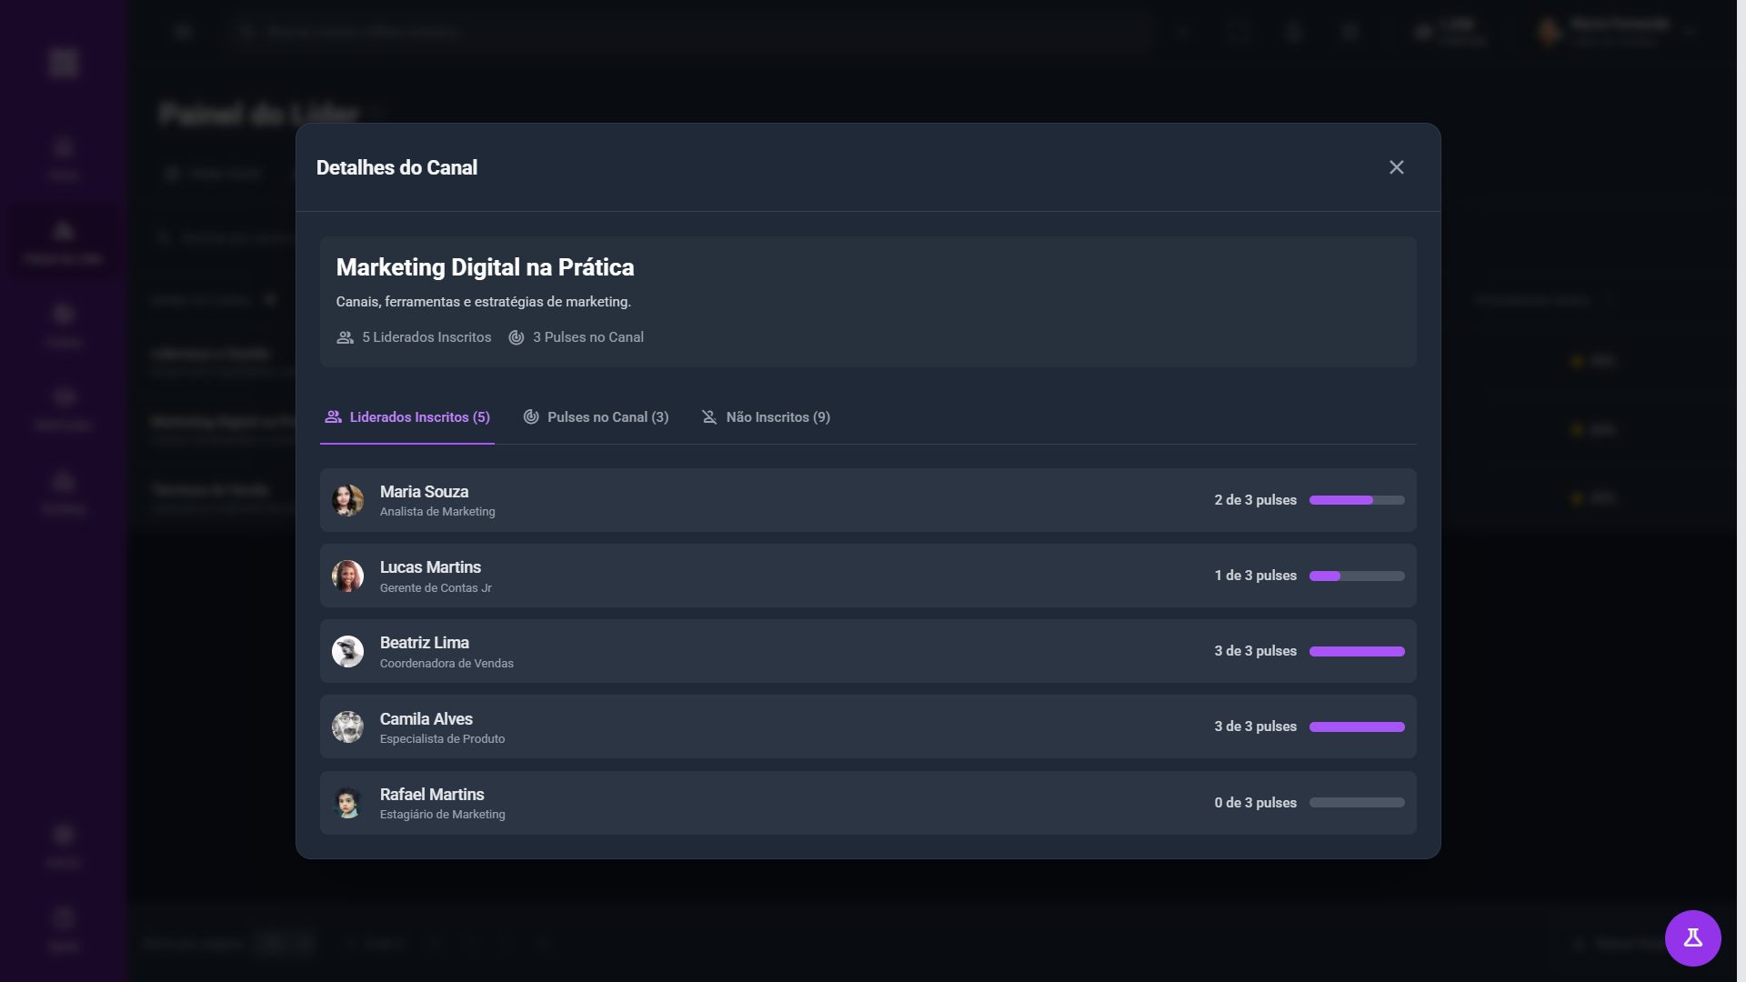The height and width of the screenshot is (982, 1746).
Task: Click the Camila Alves name label
Action: pyautogui.click(x=426, y=719)
